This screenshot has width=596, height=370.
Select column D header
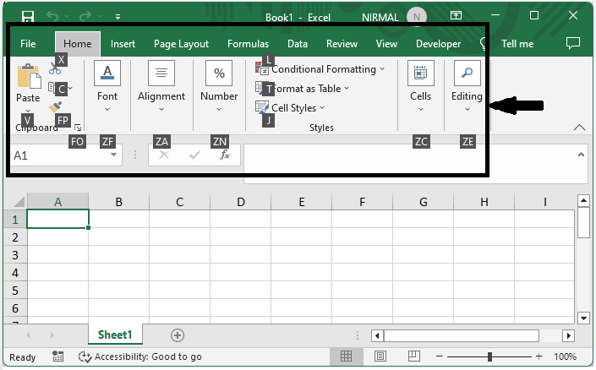241,202
